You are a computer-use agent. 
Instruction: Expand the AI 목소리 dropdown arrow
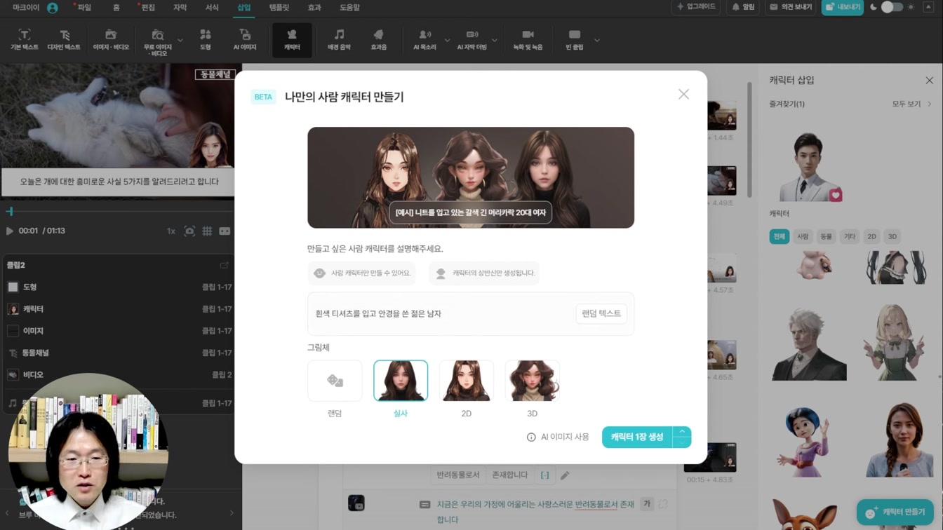(447, 40)
